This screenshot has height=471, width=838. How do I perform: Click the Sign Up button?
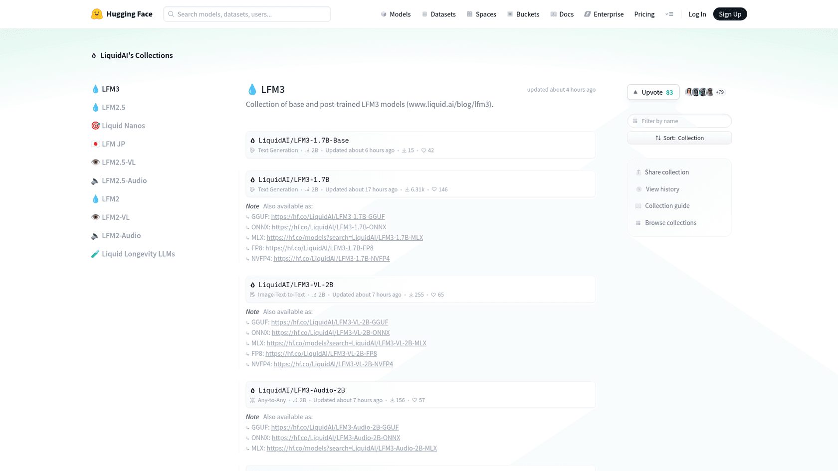[x=730, y=14]
